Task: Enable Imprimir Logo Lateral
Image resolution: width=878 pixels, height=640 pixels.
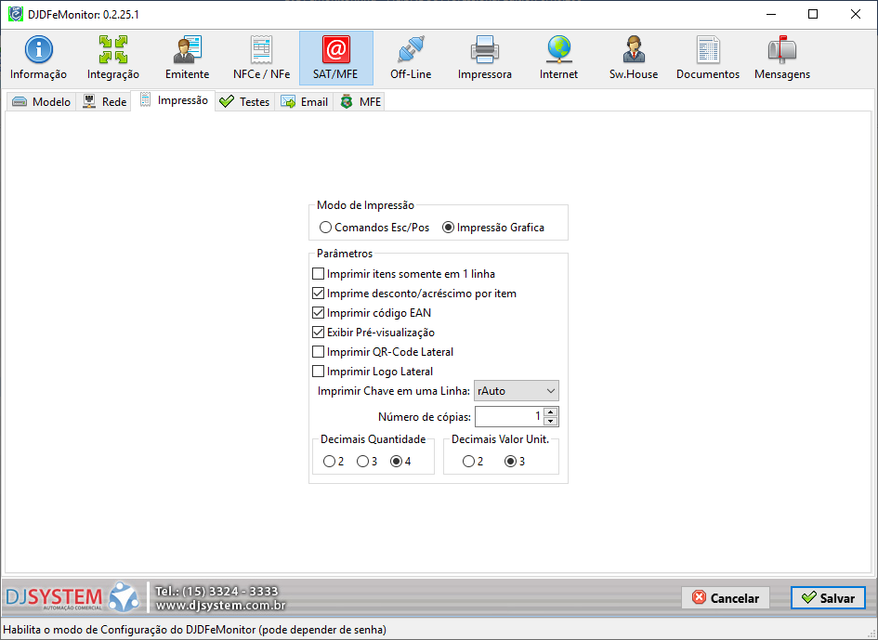Action: tap(373, 372)
